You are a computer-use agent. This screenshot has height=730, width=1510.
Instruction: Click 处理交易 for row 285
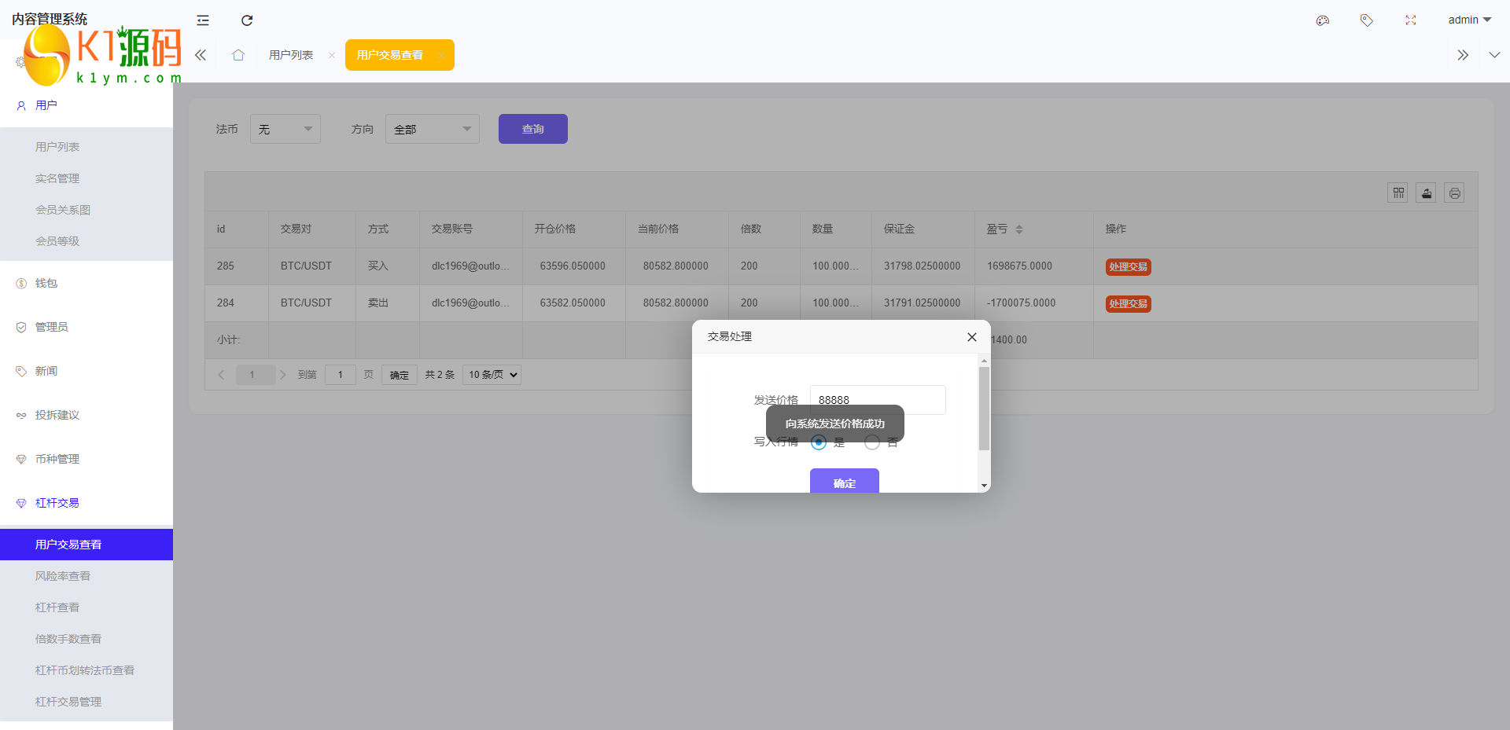[1128, 267]
